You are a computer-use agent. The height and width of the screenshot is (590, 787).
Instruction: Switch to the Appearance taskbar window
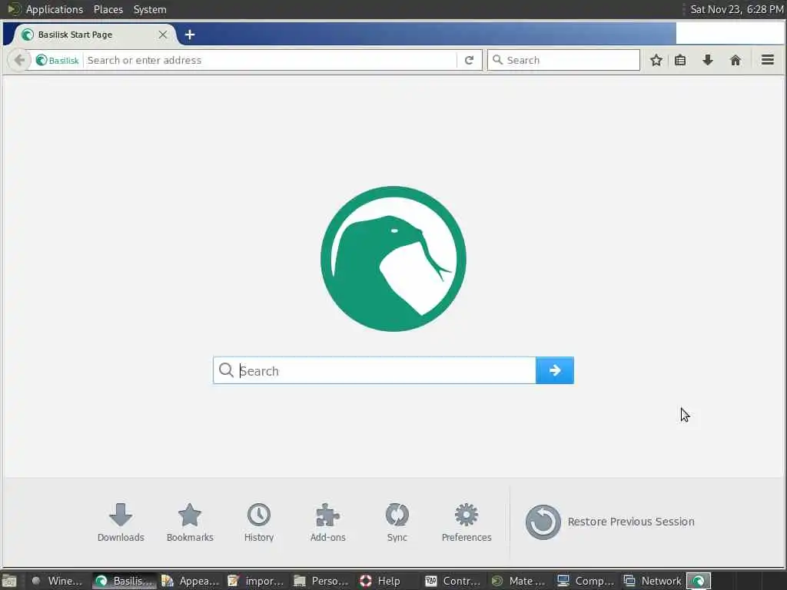[x=191, y=581]
